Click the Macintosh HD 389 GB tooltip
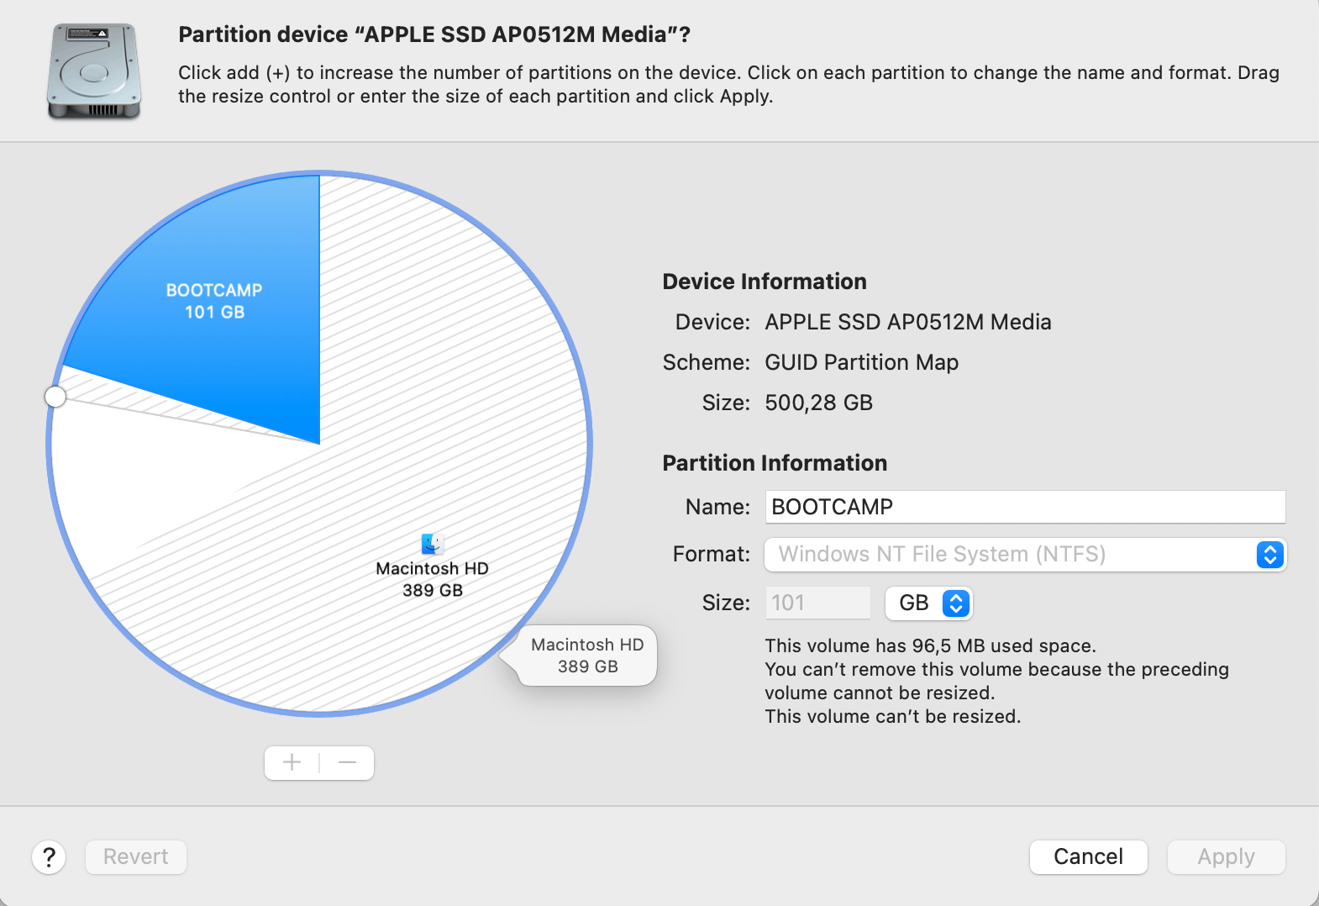Viewport: 1319px width, 906px height. click(587, 656)
